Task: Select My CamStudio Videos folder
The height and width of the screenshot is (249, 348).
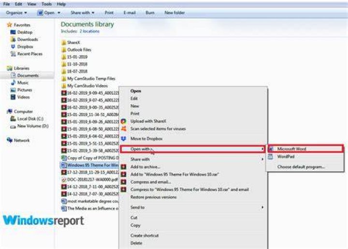Action: (x=85, y=86)
